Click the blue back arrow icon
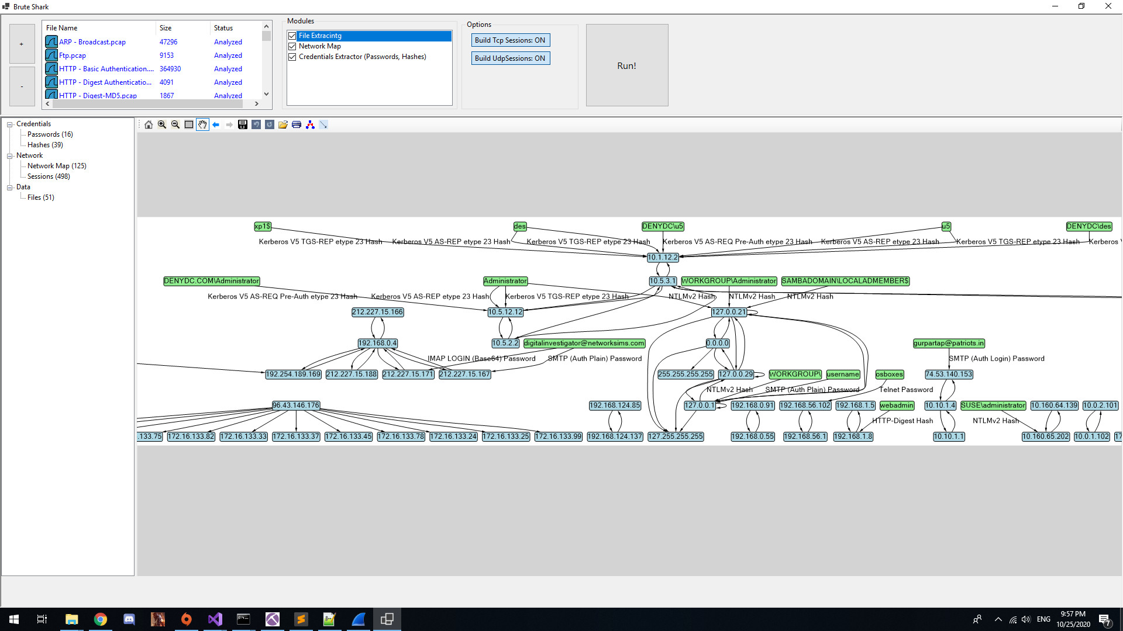 tap(216, 124)
